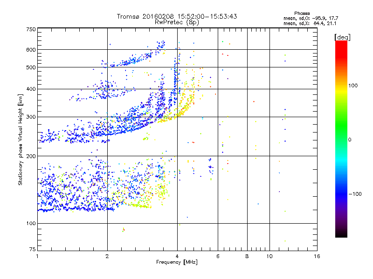373x279 pixels.
Task: Select the 'RwPretec (8p)' subtitle
Action: 177,22
